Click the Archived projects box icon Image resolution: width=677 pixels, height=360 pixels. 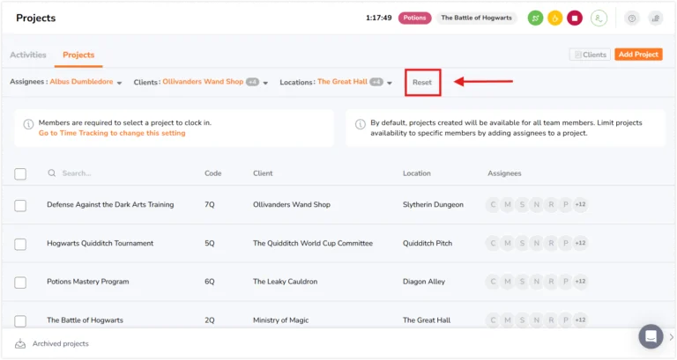[20, 343]
